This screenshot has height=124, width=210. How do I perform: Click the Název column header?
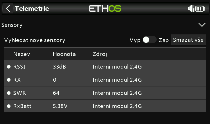coord(22,54)
